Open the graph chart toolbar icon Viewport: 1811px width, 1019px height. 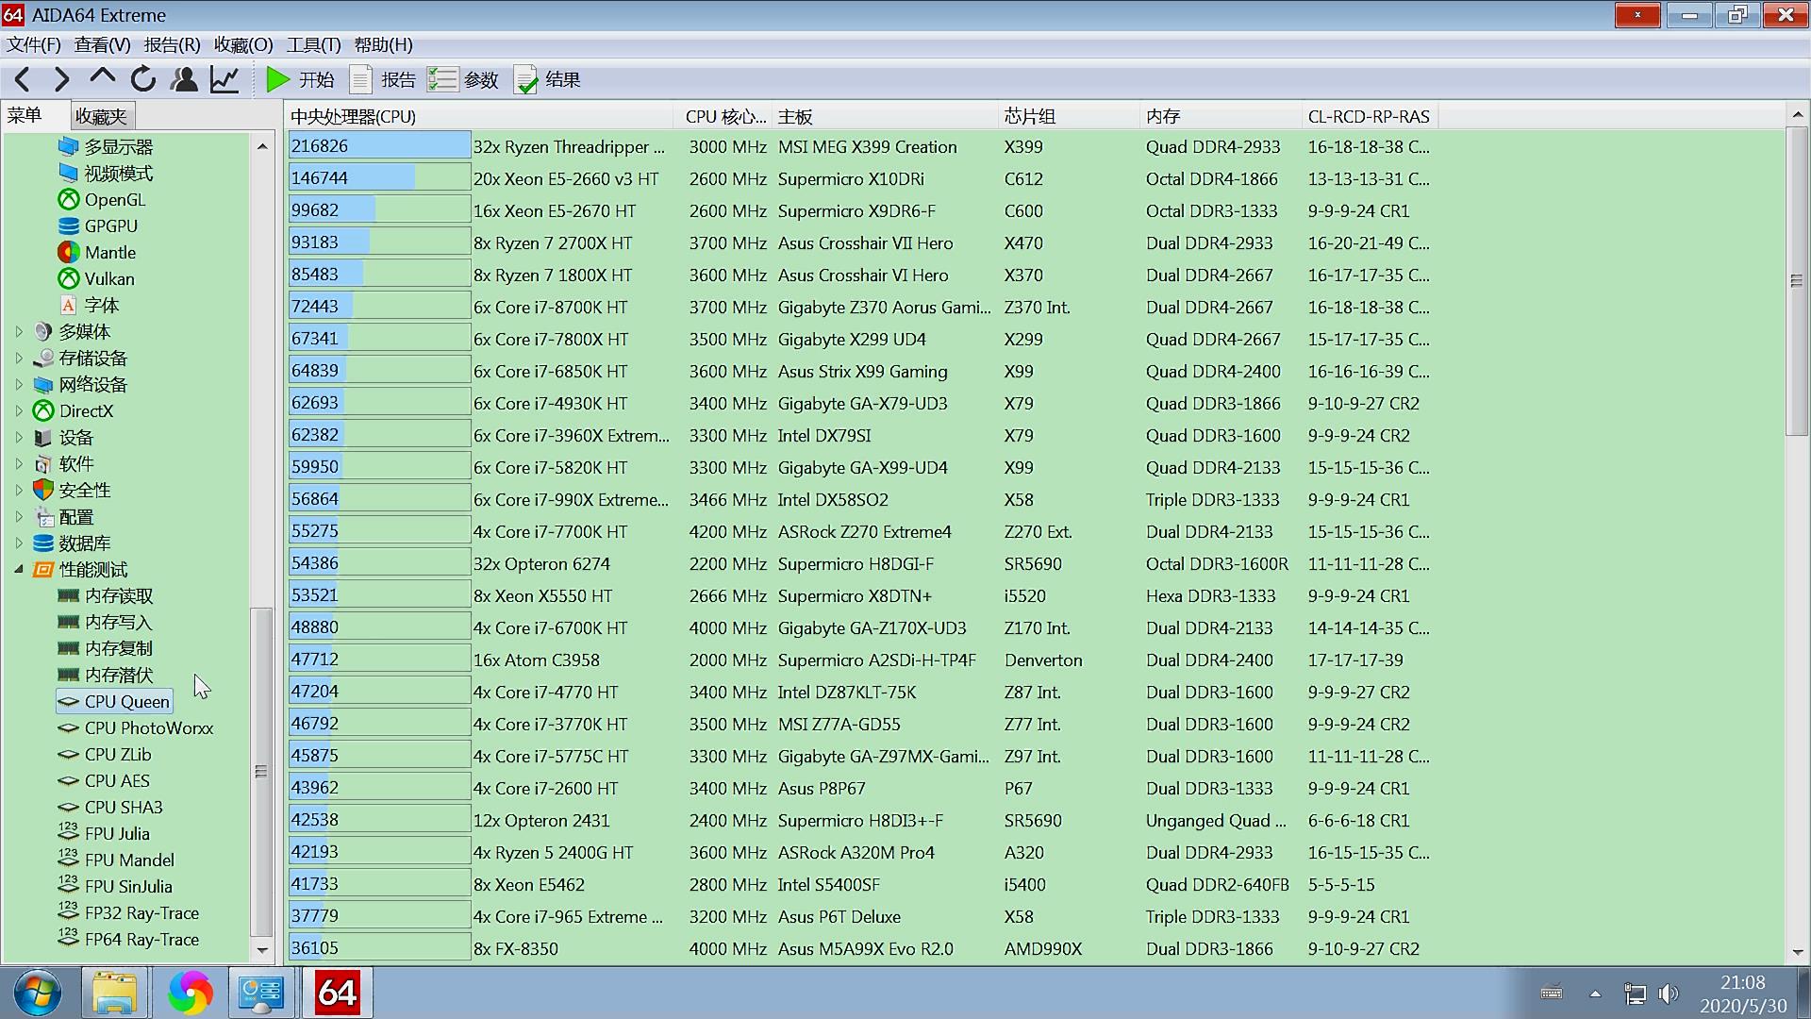pyautogui.click(x=224, y=80)
